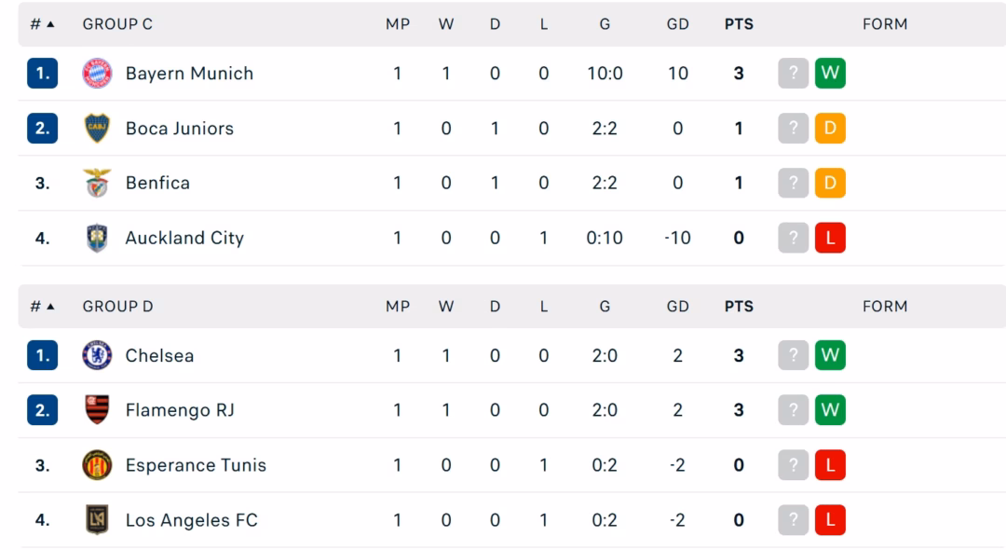Open the Chelsea club crest
The height and width of the screenshot is (550, 1006).
coord(97,355)
